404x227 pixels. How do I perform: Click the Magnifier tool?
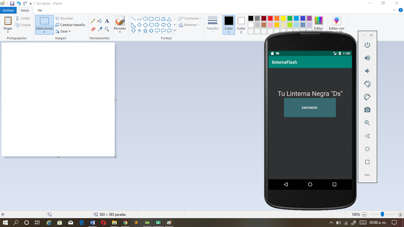point(107,29)
